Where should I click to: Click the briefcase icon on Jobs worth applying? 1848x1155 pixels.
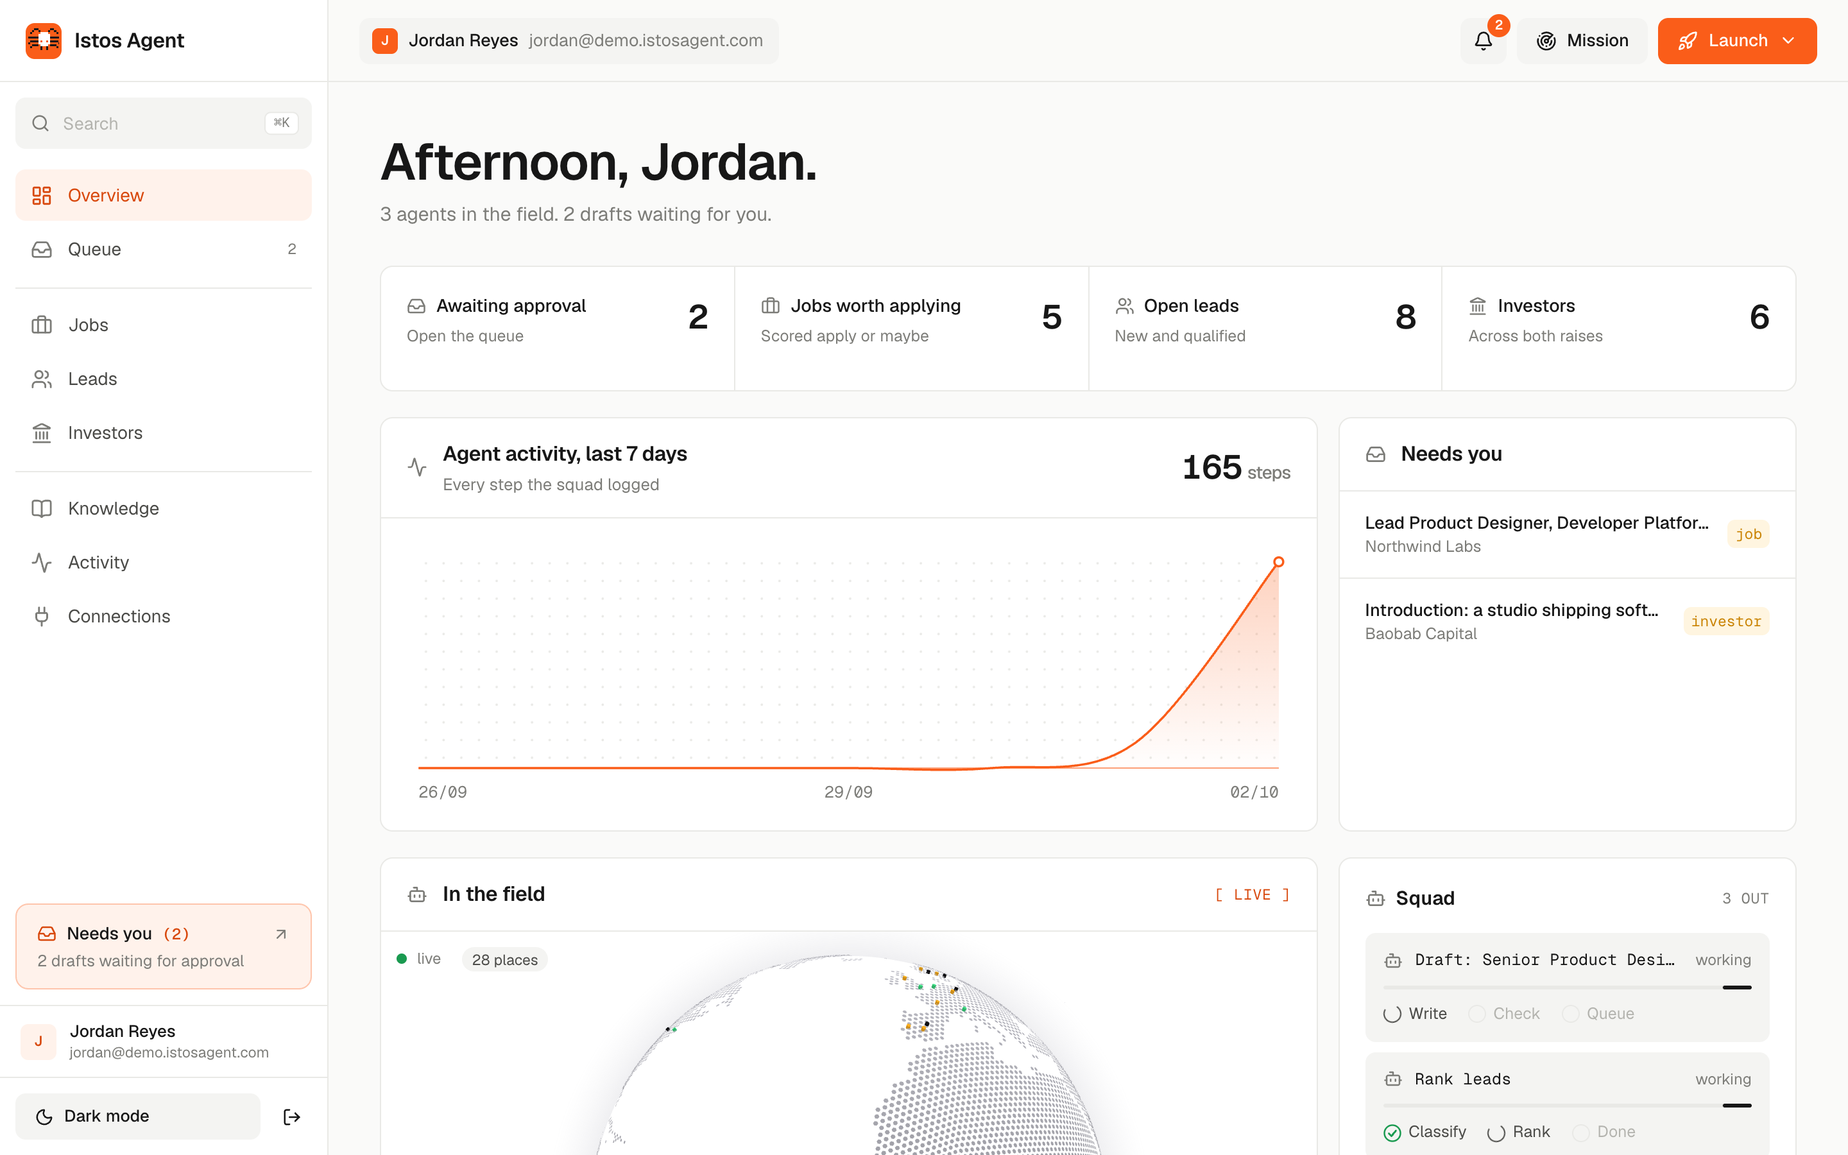(771, 305)
